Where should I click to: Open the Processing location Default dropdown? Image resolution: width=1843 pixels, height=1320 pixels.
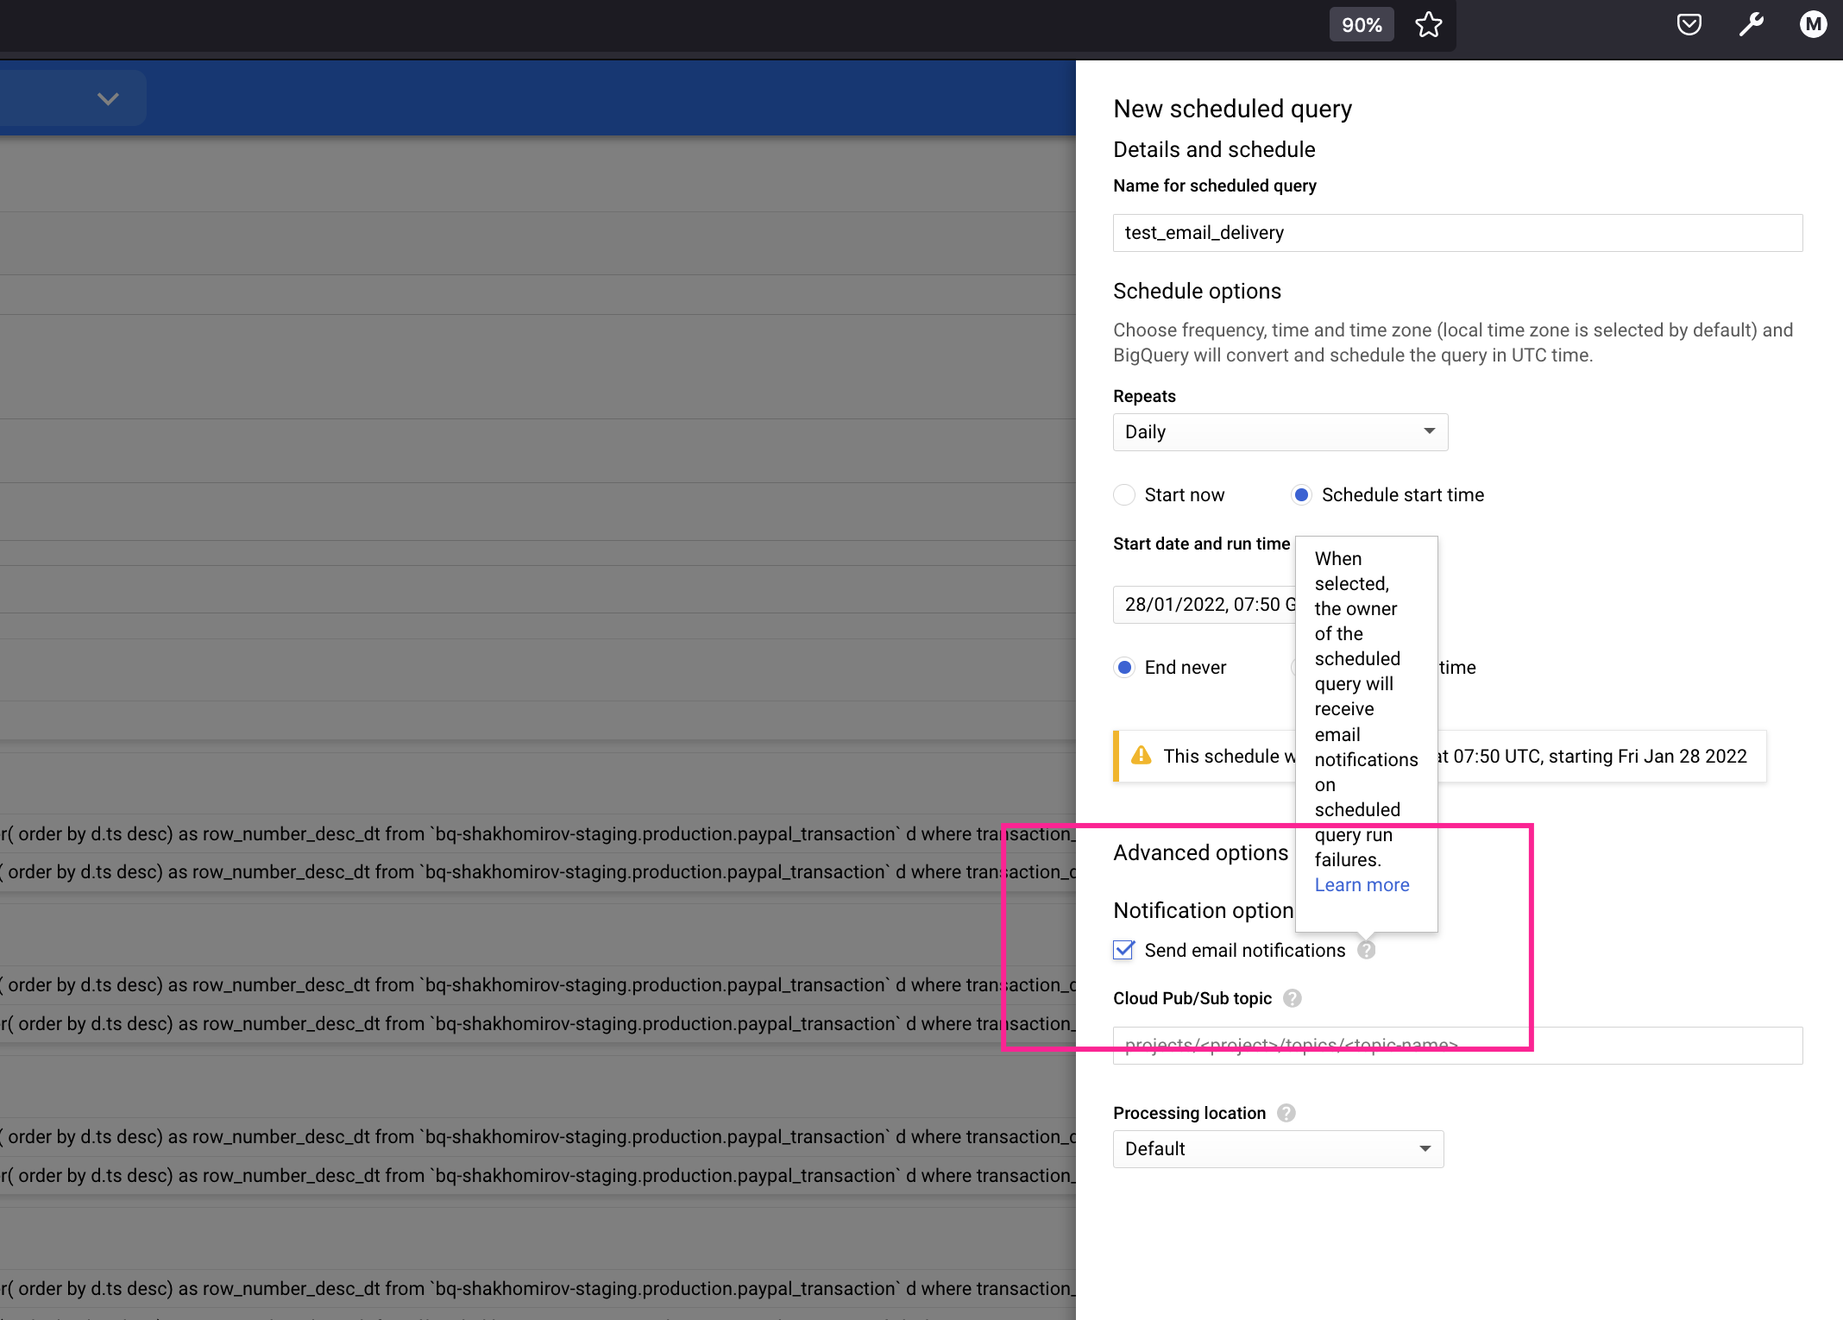1277,1148
